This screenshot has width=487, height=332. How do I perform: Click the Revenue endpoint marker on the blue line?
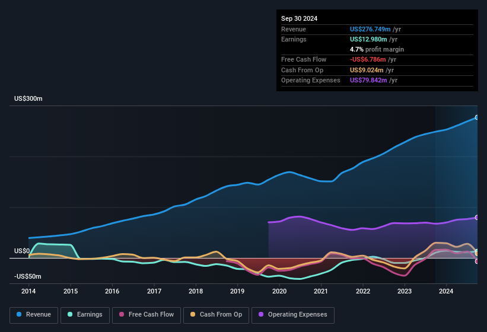477,117
